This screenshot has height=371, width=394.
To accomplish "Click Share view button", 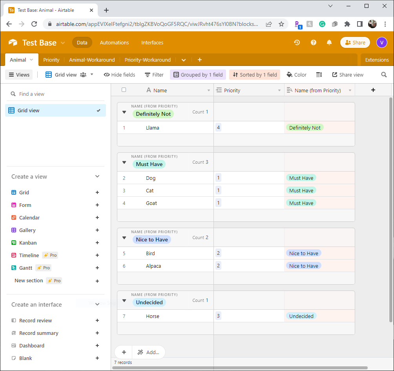I will coord(348,75).
